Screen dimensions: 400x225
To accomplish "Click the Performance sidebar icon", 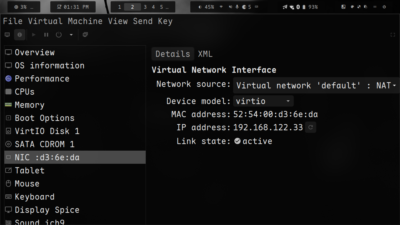I will 8,79.
